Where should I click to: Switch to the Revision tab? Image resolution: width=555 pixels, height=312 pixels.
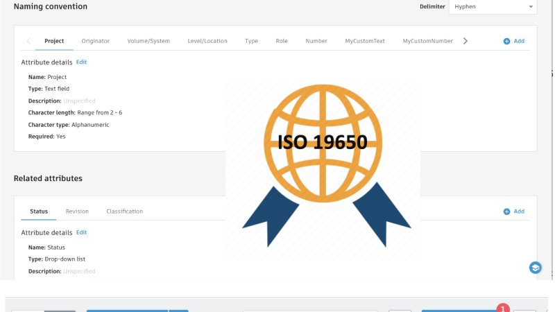[77, 211]
